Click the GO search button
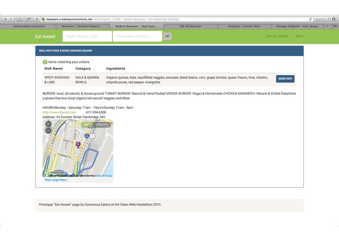 coord(167,36)
